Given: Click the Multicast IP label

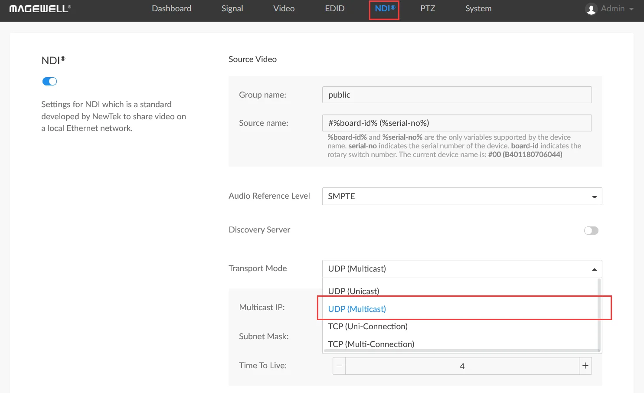Looking at the screenshot, I should coord(262,307).
